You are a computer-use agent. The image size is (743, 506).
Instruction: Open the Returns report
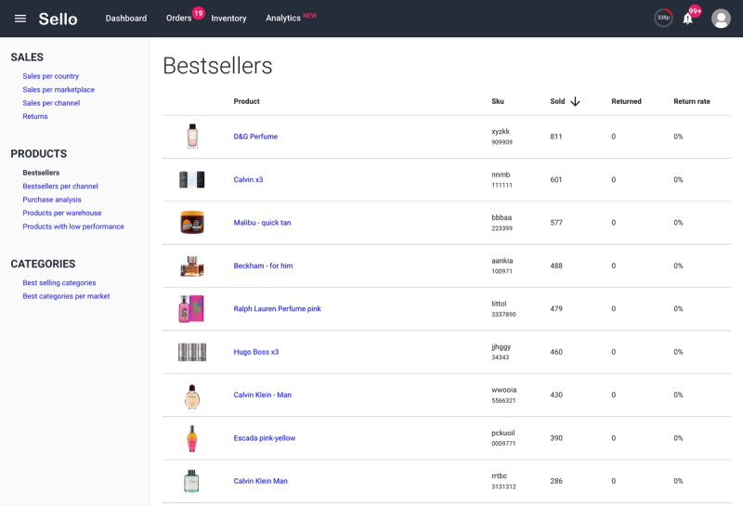[35, 116]
